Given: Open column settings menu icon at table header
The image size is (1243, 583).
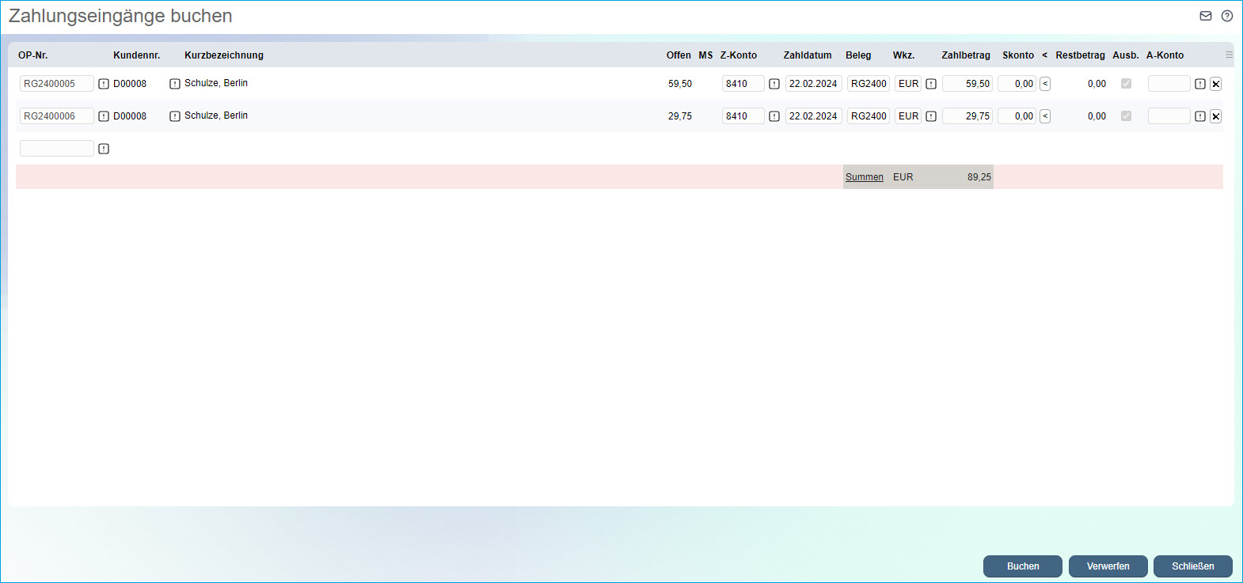Looking at the screenshot, I should [x=1229, y=55].
